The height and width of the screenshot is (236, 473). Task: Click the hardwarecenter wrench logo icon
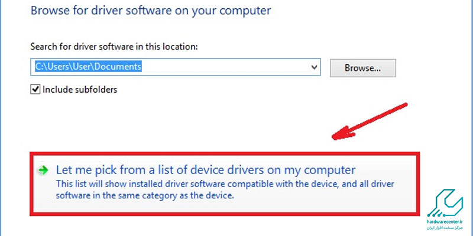pos(445,204)
